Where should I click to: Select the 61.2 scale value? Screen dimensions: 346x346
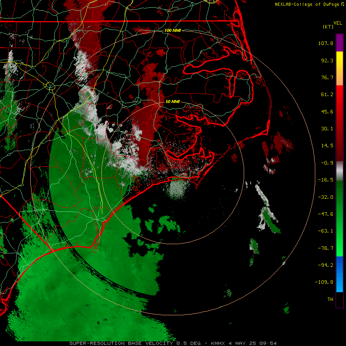click(327, 95)
